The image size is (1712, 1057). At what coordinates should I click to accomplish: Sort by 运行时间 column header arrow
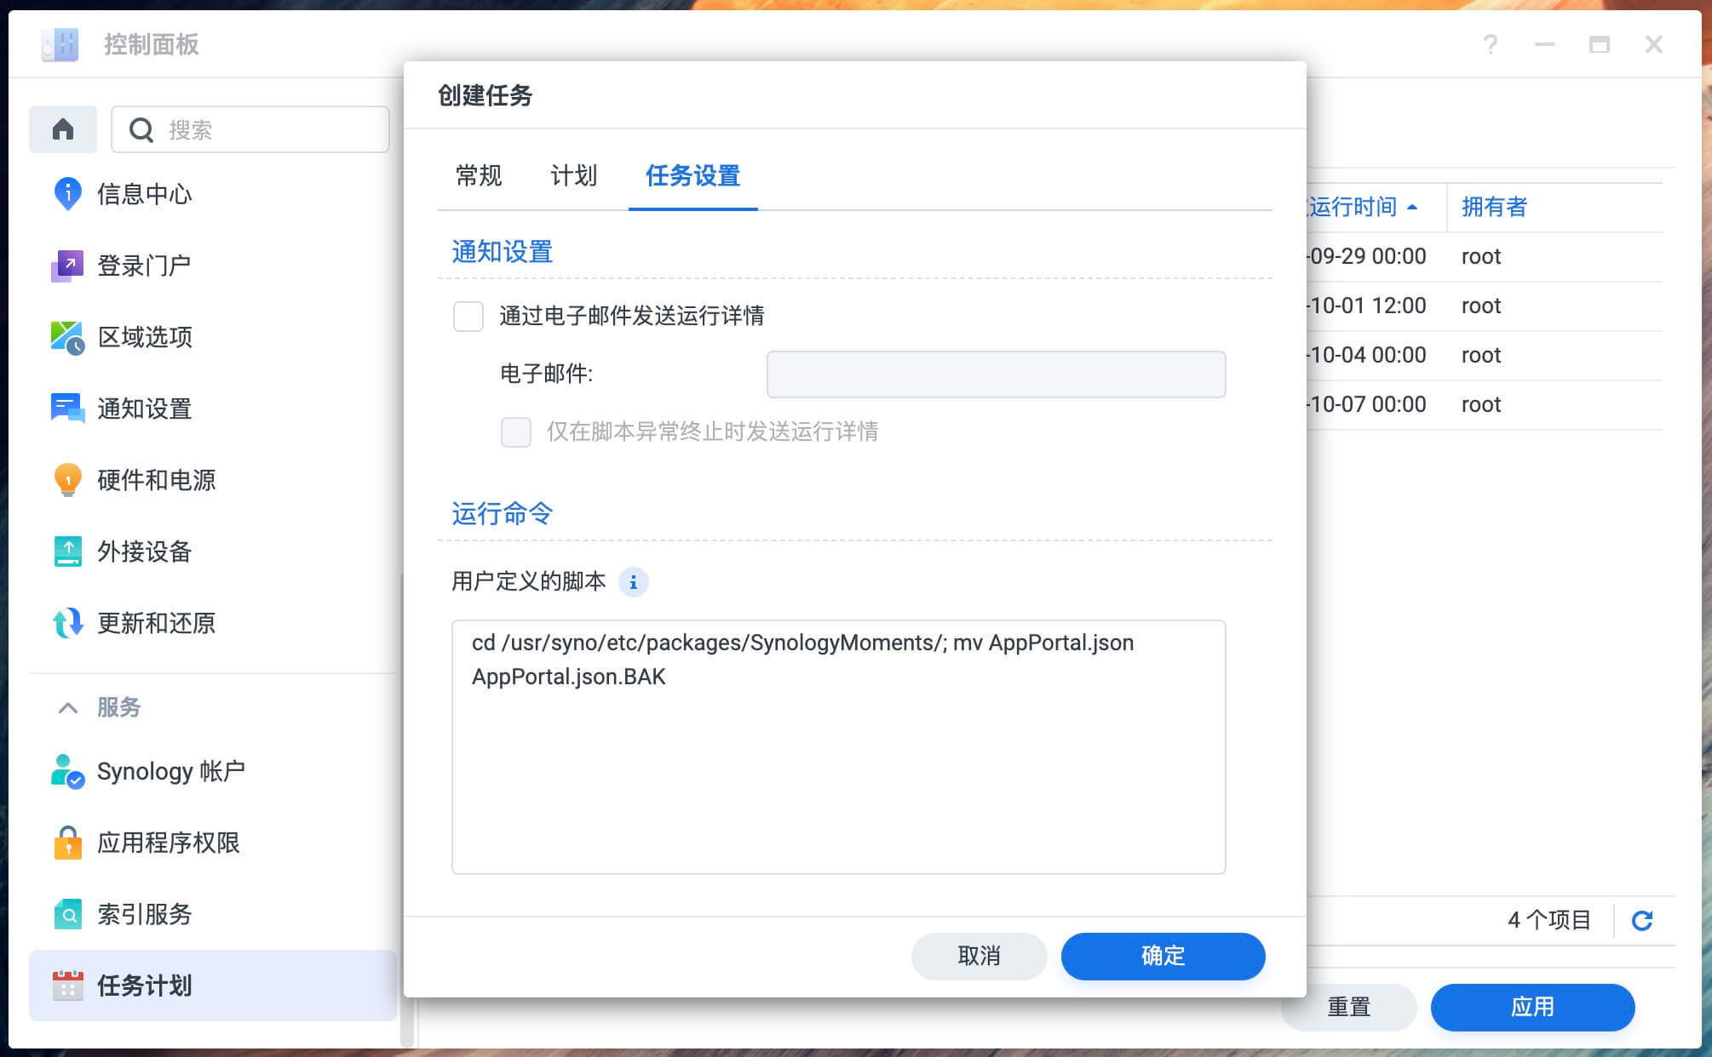tap(1412, 207)
